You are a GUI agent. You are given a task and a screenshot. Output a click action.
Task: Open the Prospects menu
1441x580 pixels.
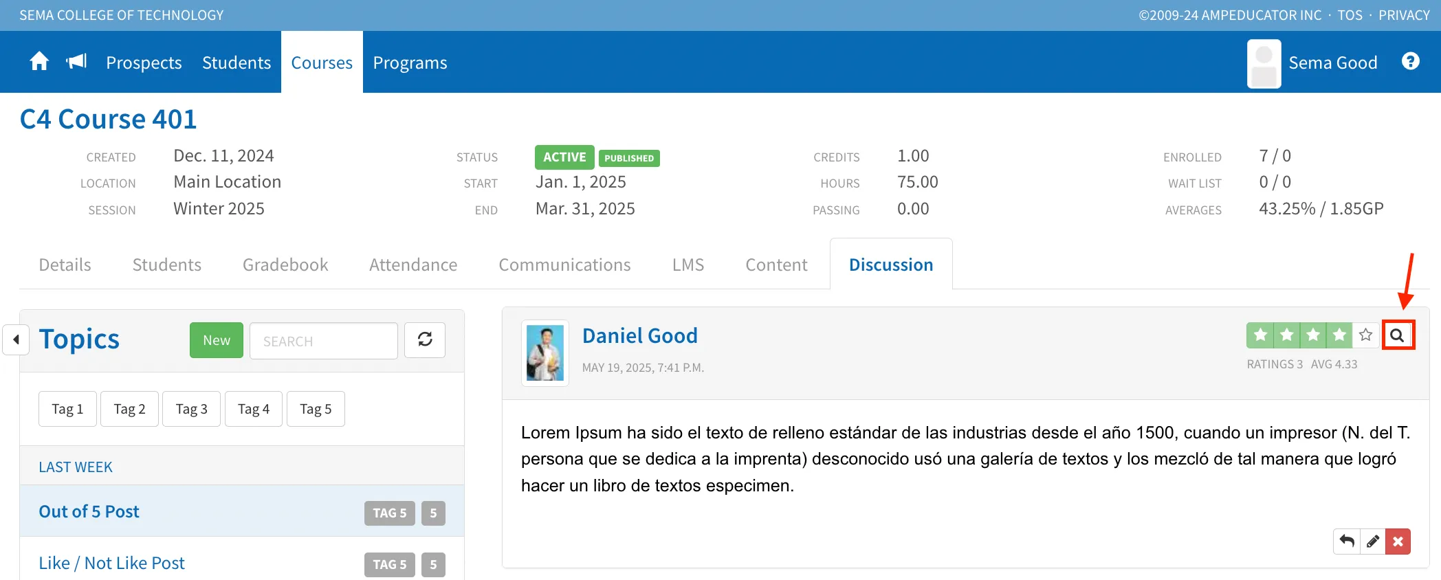point(144,63)
